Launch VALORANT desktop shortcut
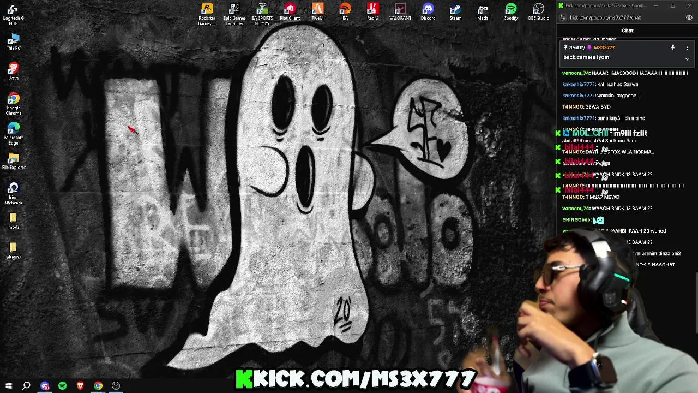Screen dimensions: 698x393 click(400, 12)
